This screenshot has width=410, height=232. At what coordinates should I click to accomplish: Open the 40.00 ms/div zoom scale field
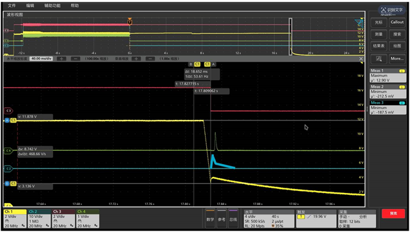click(41, 59)
